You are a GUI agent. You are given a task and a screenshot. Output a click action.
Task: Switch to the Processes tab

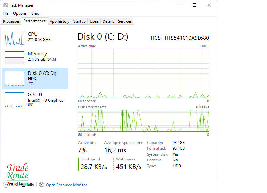(x=11, y=21)
